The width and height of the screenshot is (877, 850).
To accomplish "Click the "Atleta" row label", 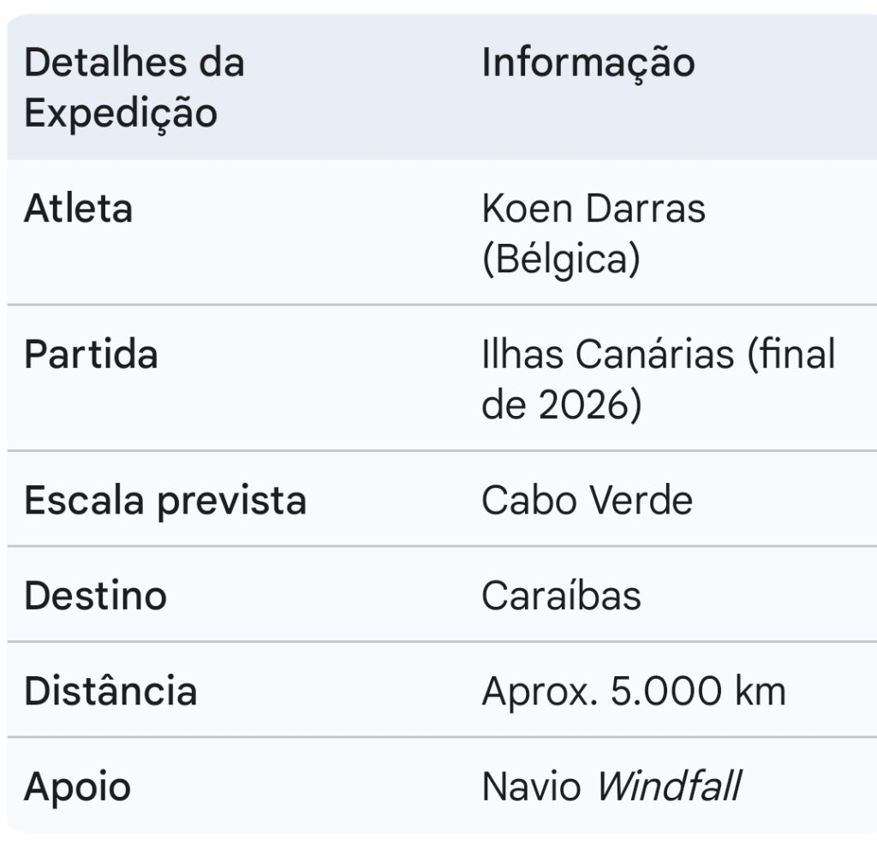I will click(x=78, y=209).
